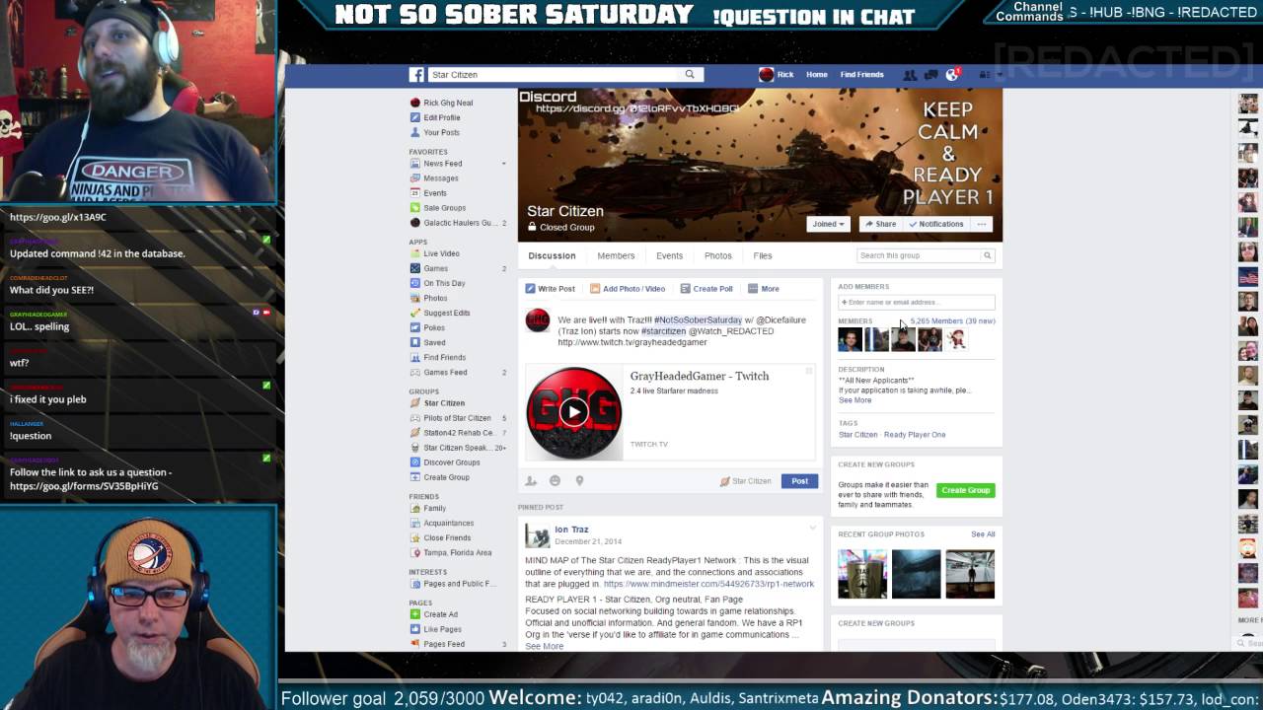Click the location pin icon under post
Image resolution: width=1263 pixels, height=710 pixels.
pyautogui.click(x=579, y=481)
